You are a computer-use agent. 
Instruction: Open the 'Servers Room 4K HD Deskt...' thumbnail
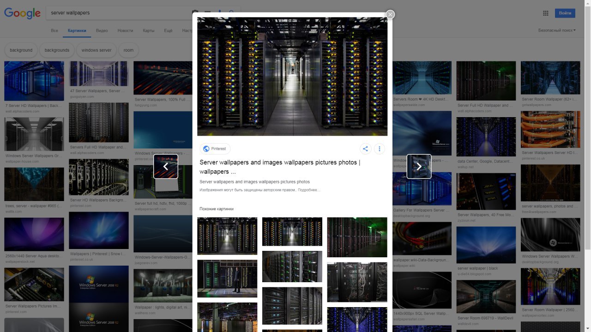tap(422, 78)
